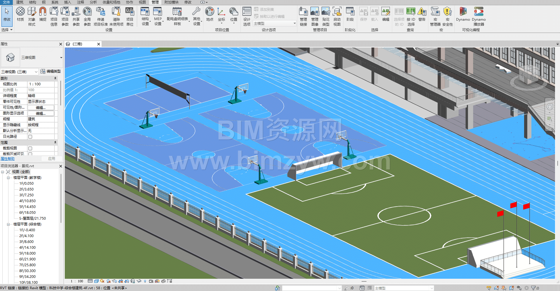Toggle the Sun Path (日光路径) checkbox
The width and height of the screenshot is (560, 291).
30,137
